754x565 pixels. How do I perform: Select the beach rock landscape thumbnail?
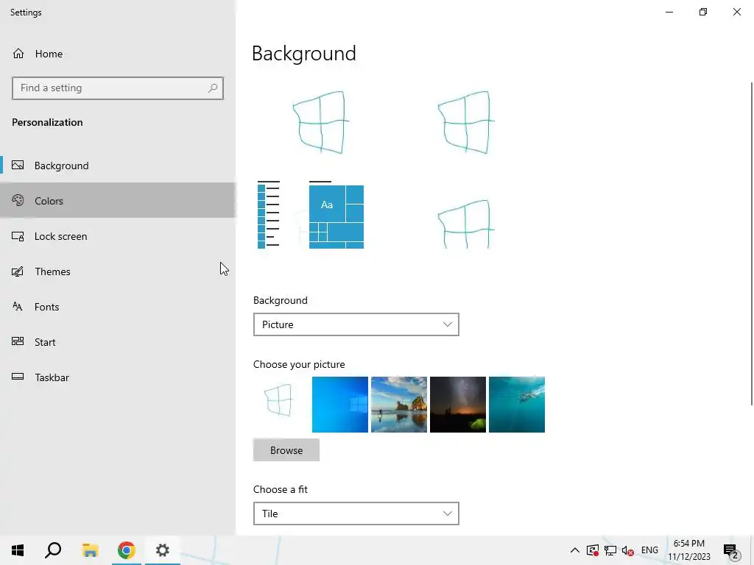pos(398,405)
